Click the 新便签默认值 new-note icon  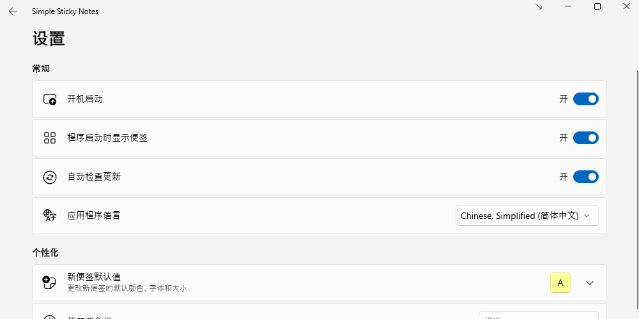(50, 283)
